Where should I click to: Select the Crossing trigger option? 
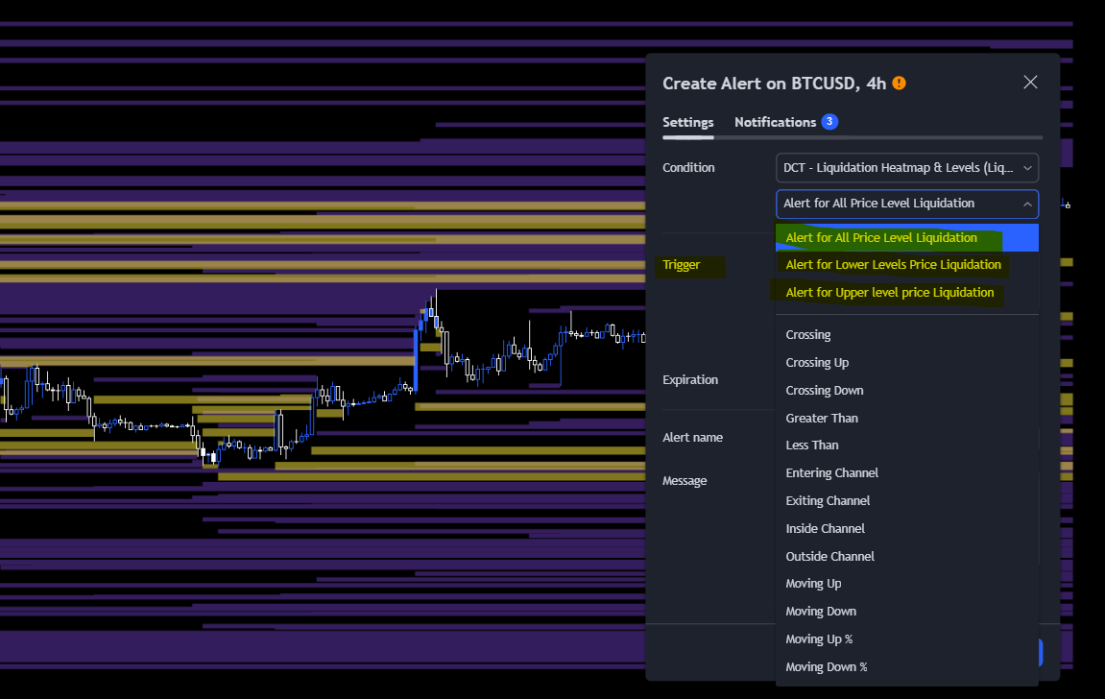(807, 334)
